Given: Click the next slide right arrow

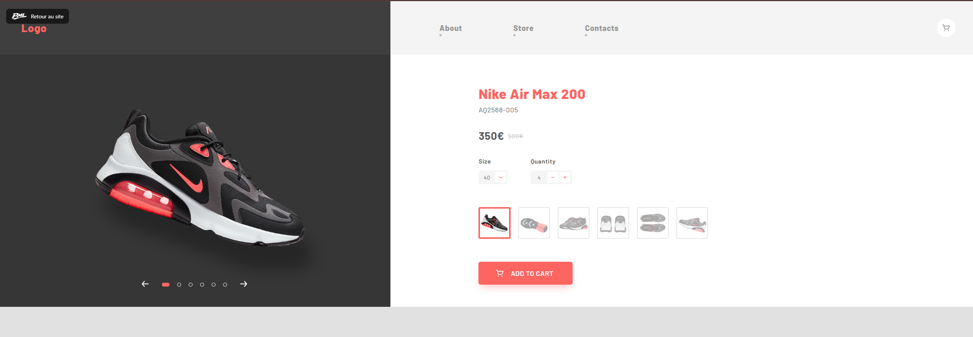Looking at the screenshot, I should (x=243, y=284).
